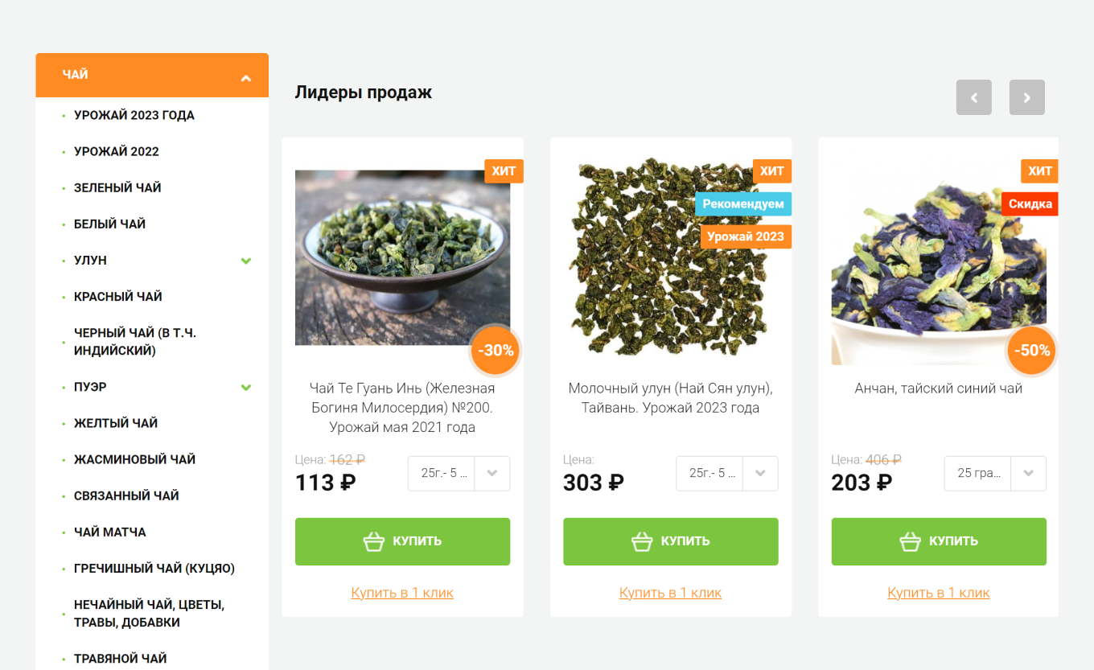Expand the ПУЭР subcategory chevron

pos(246,387)
